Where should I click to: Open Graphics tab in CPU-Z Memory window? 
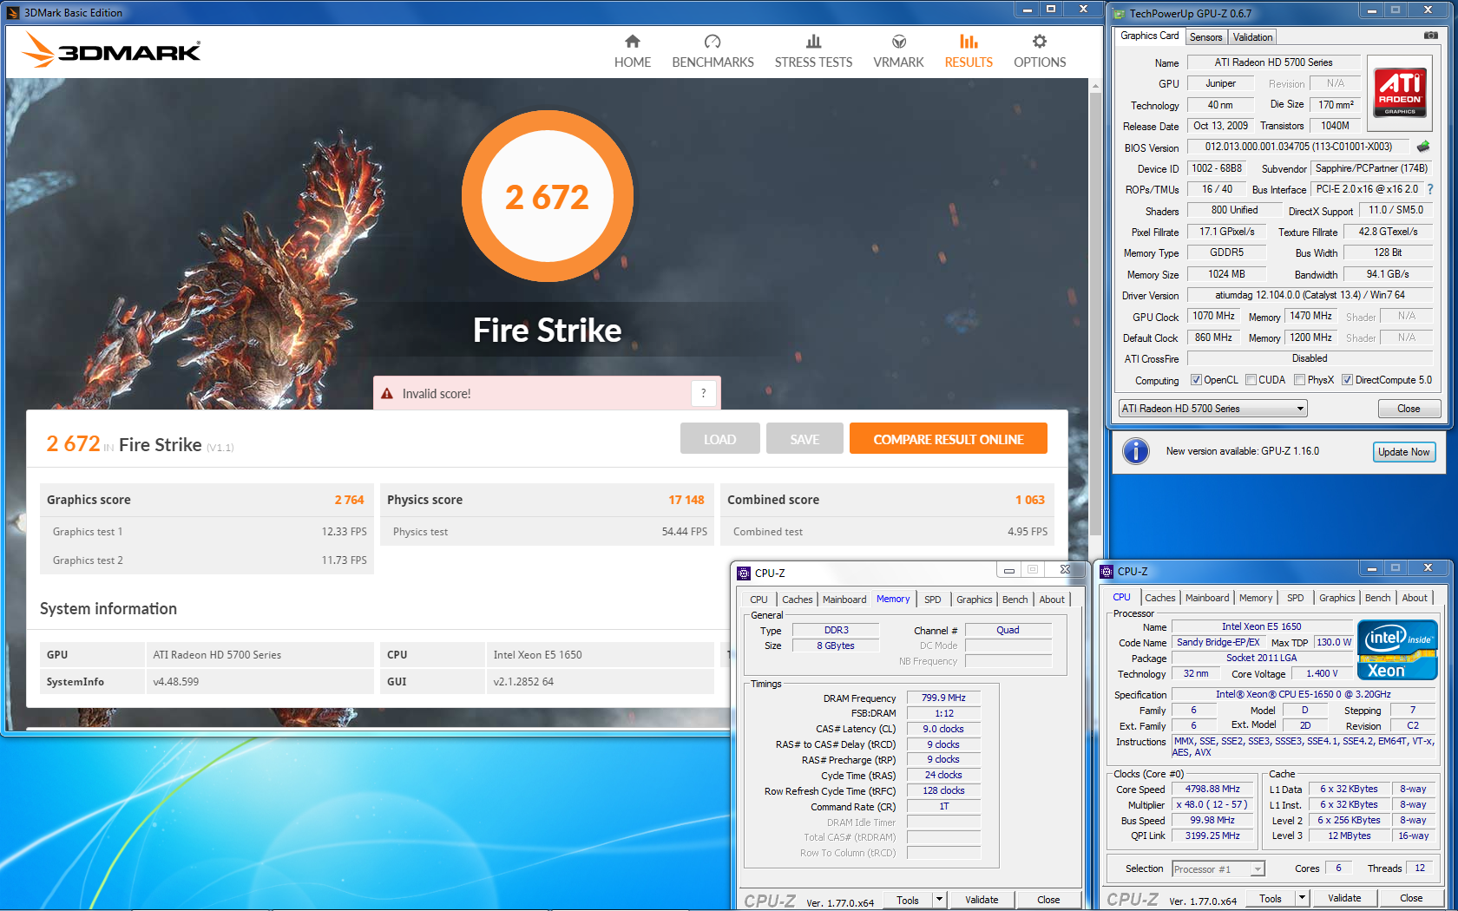pyautogui.click(x=974, y=600)
